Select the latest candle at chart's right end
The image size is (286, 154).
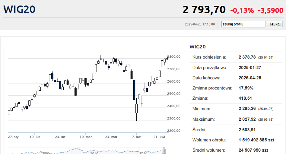tap(167, 59)
